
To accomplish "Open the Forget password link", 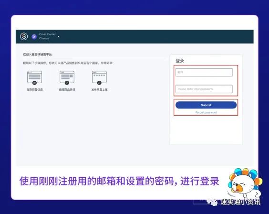I will pyautogui.click(x=206, y=112).
